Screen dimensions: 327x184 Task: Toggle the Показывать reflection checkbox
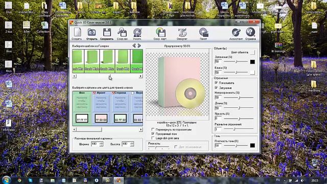[216, 83]
